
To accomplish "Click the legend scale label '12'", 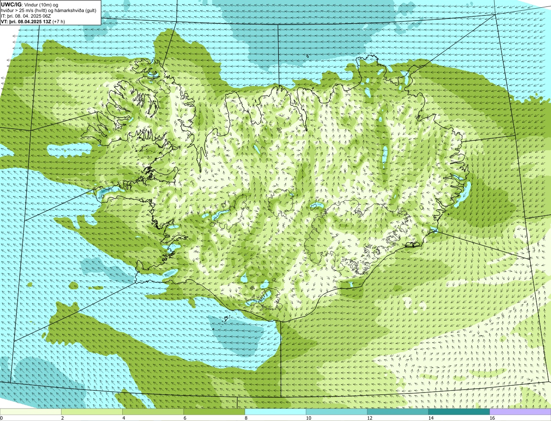I will 370,418.
